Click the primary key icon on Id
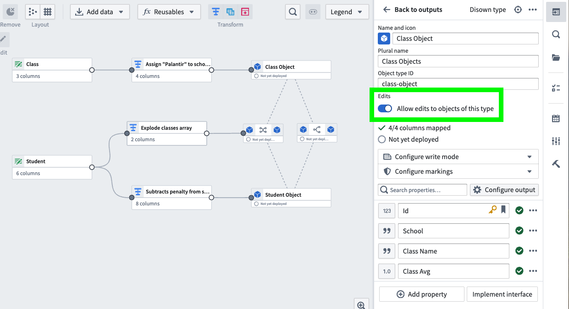This screenshot has width=569, height=309. point(492,210)
